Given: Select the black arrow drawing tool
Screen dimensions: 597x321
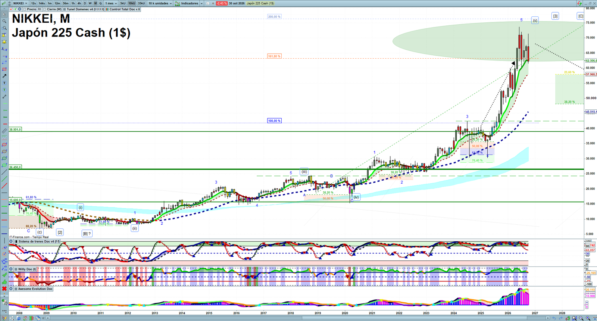Looking at the screenshot, I should [4, 76].
